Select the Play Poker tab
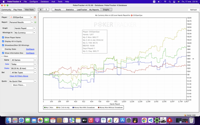 tap(18, 9)
